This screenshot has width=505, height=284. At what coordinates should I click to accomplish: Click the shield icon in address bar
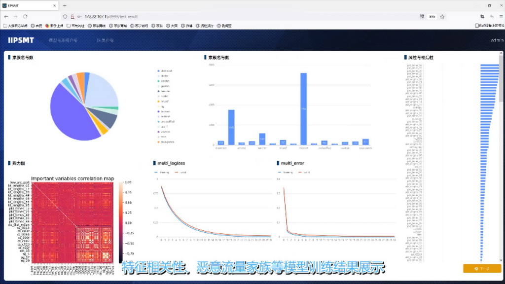coord(65,16)
